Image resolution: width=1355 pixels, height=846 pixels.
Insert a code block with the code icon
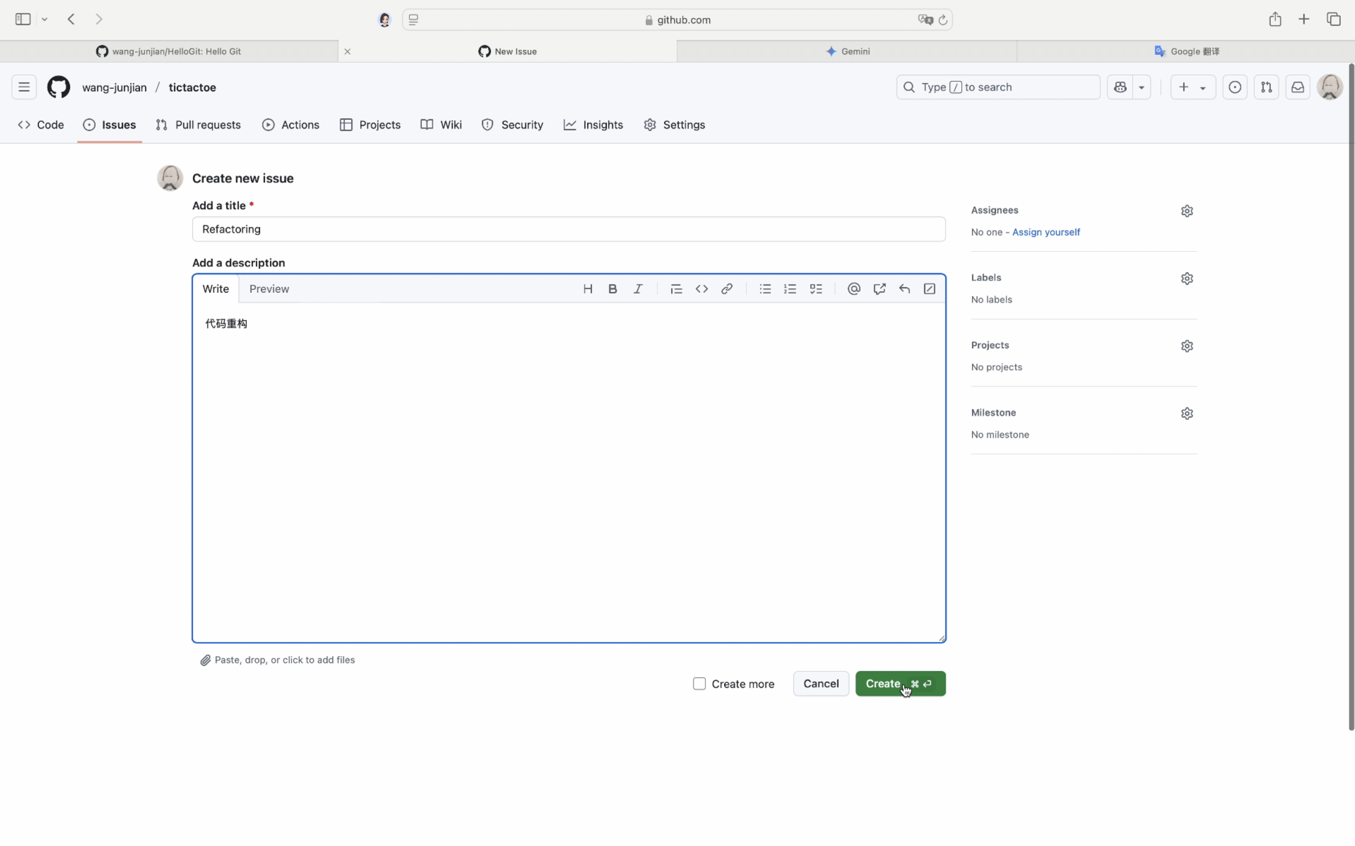click(701, 289)
